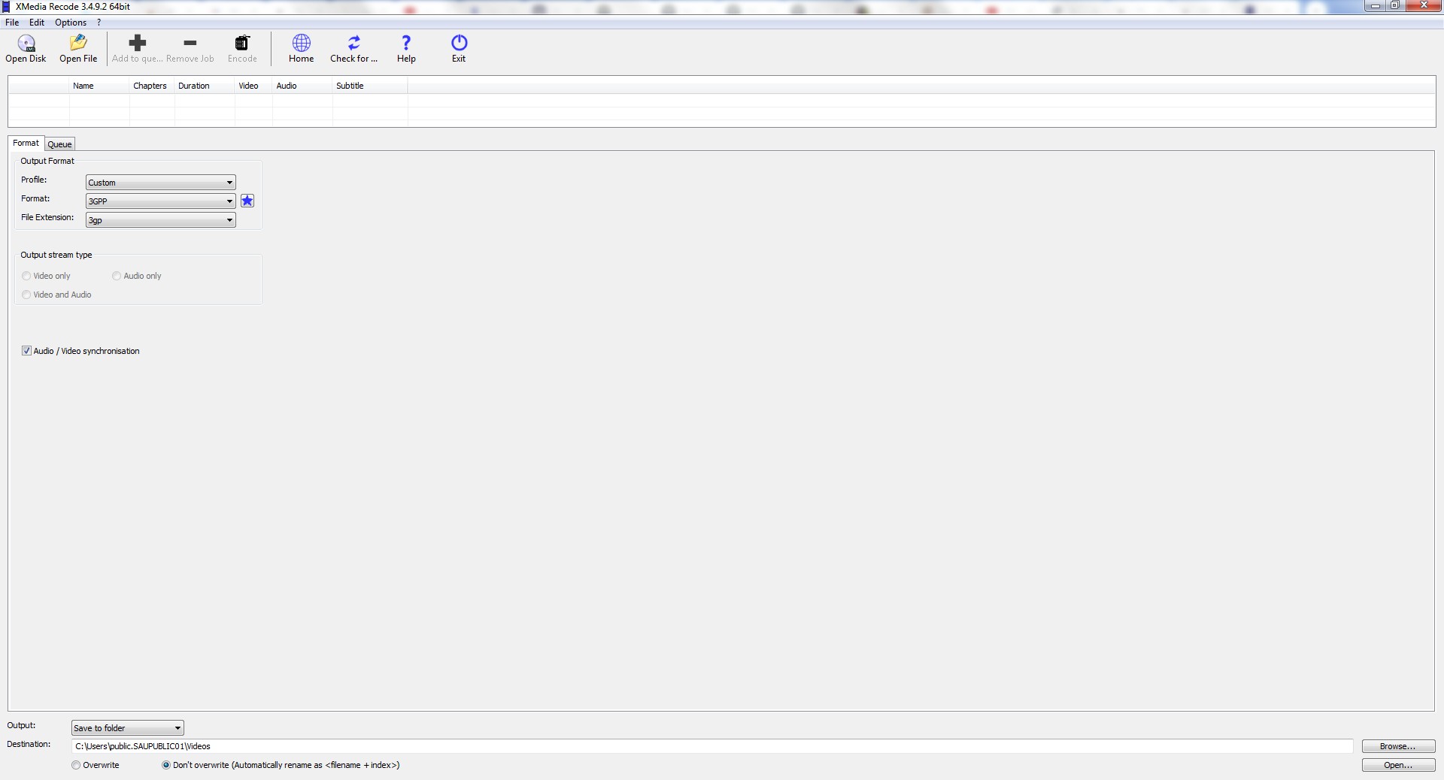Click the Open File folder icon
The image size is (1444, 780).
coord(78,43)
